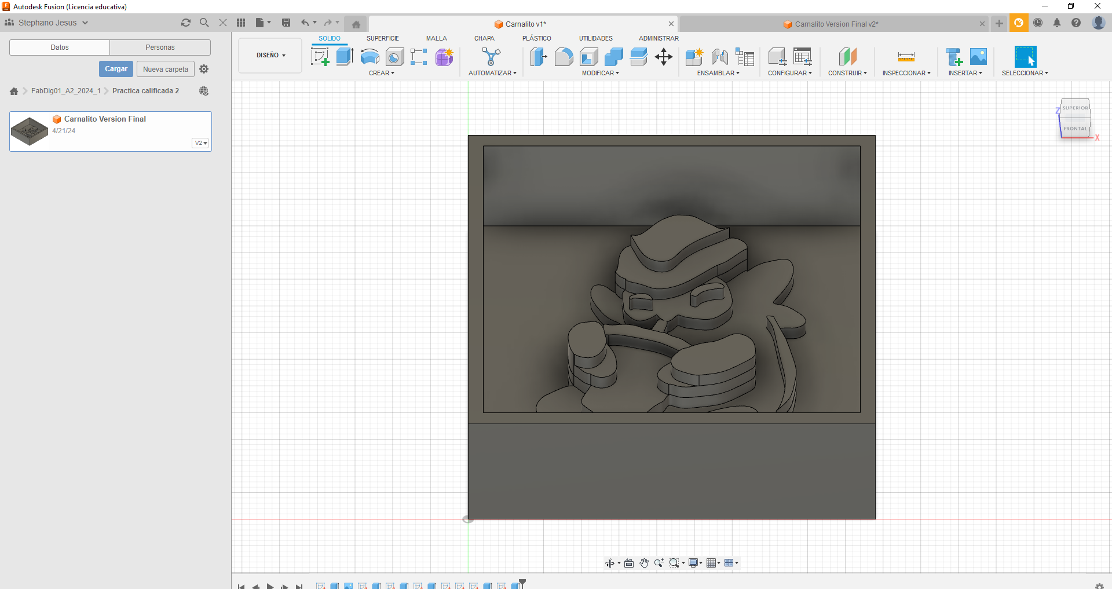Toggle the data panel grid button

(x=241, y=23)
